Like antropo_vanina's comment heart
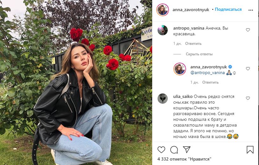 [x=248, y=30]
